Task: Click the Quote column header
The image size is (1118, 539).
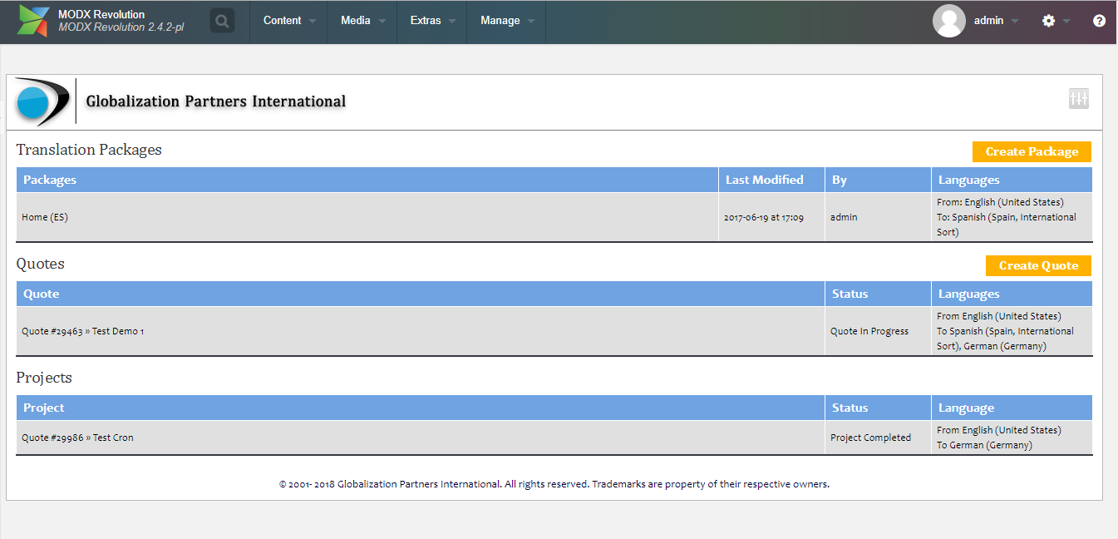Action: pos(421,294)
